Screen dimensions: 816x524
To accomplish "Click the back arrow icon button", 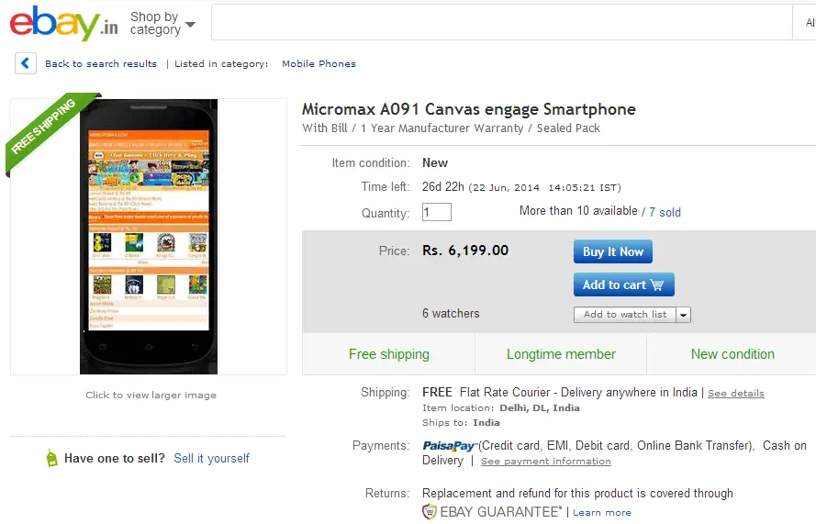I will (x=25, y=63).
